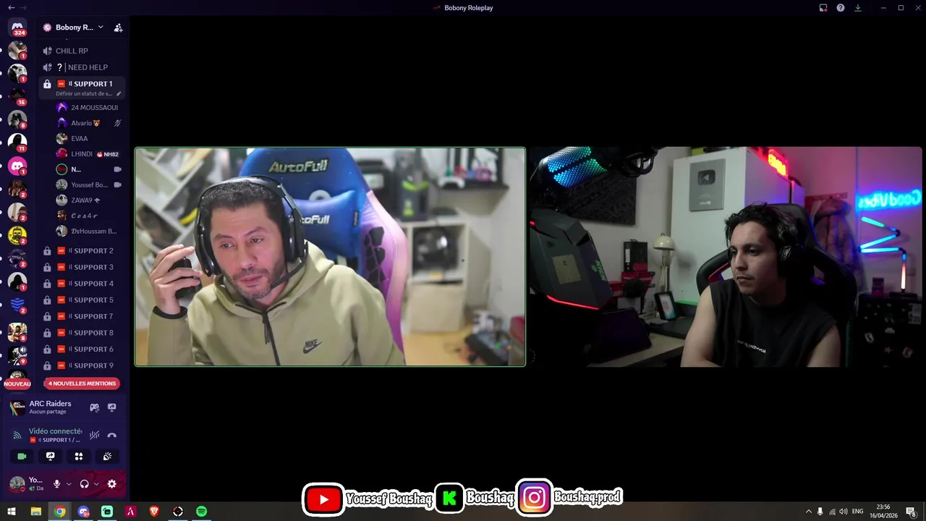926x521 pixels.
Task: Open blue shield-logo server icon
Action: coord(17,305)
